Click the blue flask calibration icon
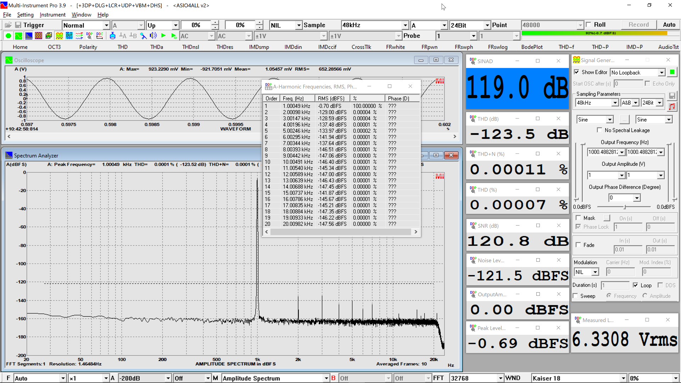681x383 pixels. (x=112, y=35)
